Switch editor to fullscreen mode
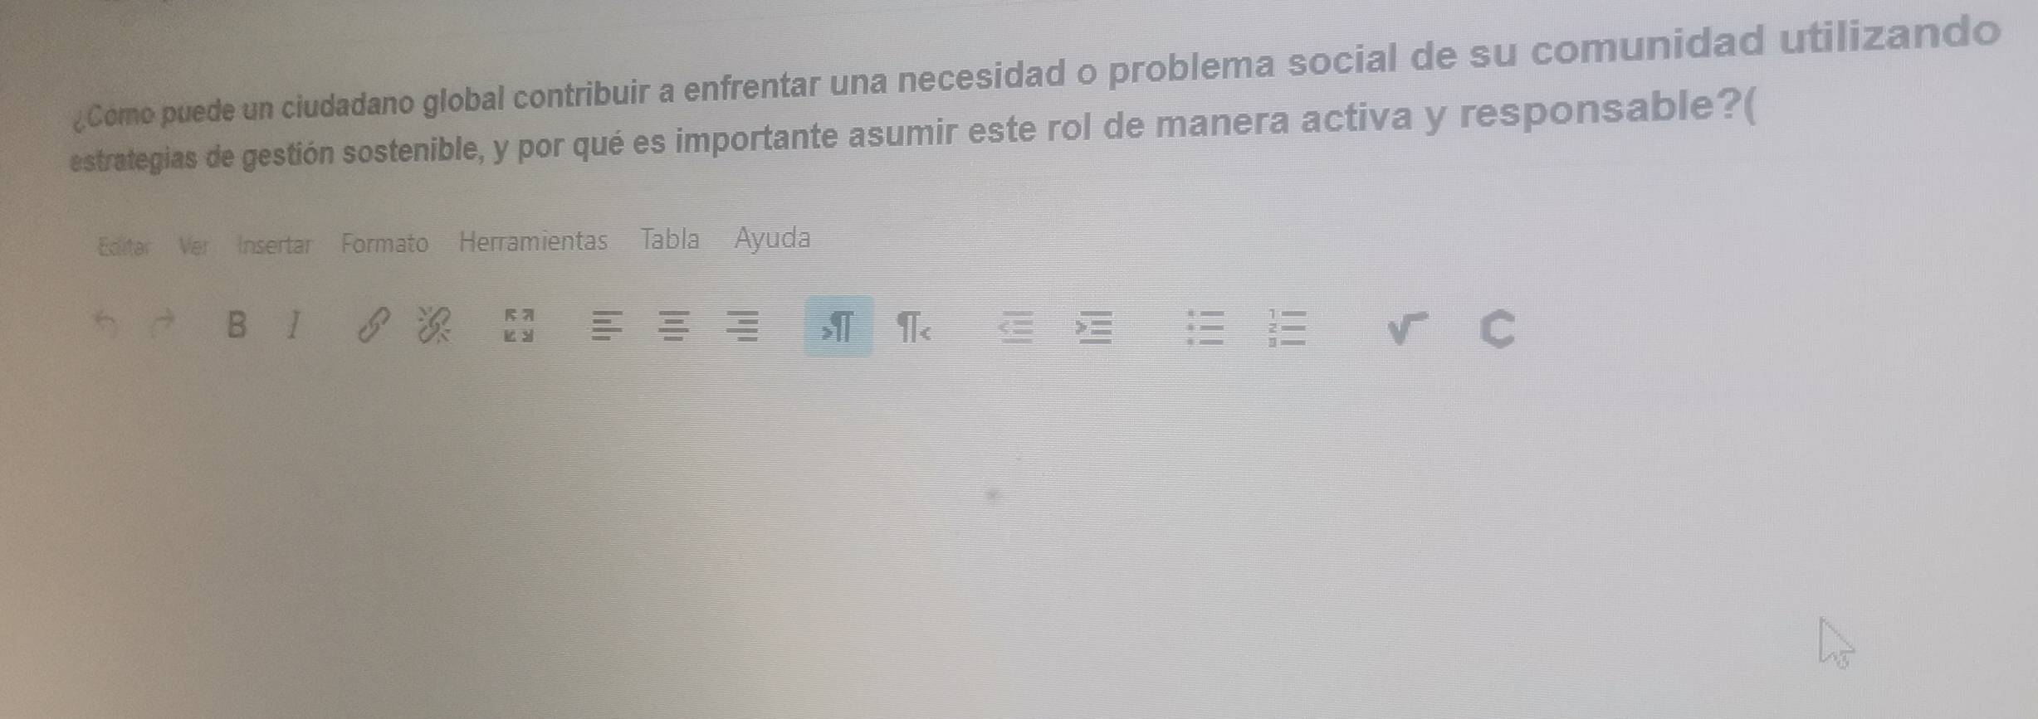The image size is (2038, 719). (520, 325)
